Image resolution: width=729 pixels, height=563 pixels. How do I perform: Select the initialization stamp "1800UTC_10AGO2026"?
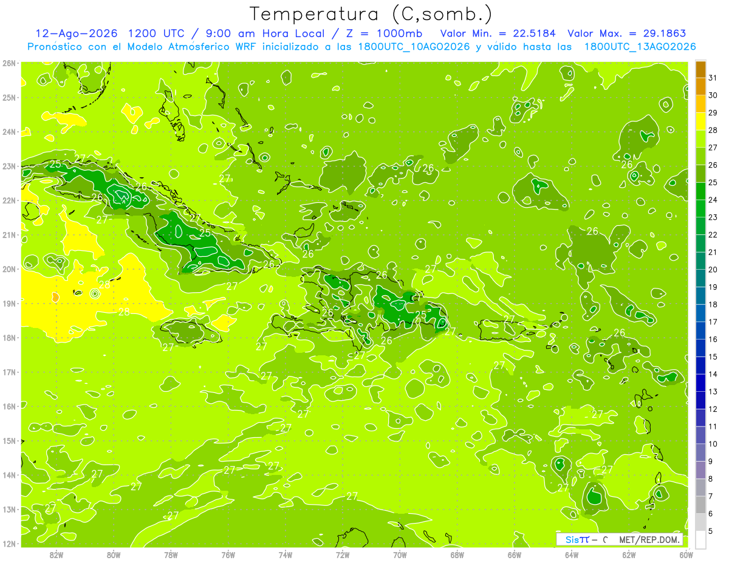tap(413, 47)
